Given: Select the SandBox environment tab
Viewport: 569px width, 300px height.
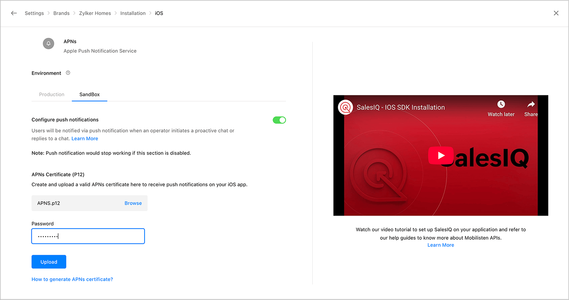Looking at the screenshot, I should [90, 94].
